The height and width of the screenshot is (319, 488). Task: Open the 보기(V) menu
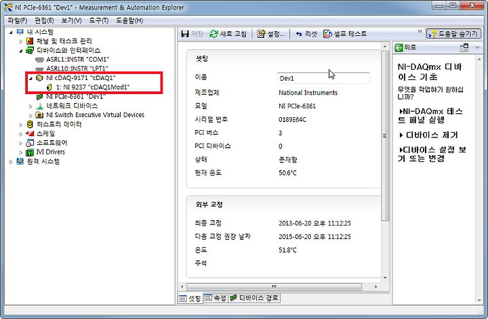(x=71, y=20)
